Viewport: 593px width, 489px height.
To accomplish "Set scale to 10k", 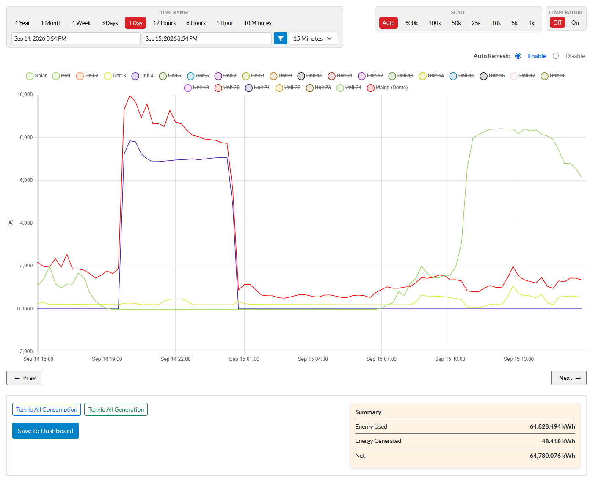I will point(496,23).
